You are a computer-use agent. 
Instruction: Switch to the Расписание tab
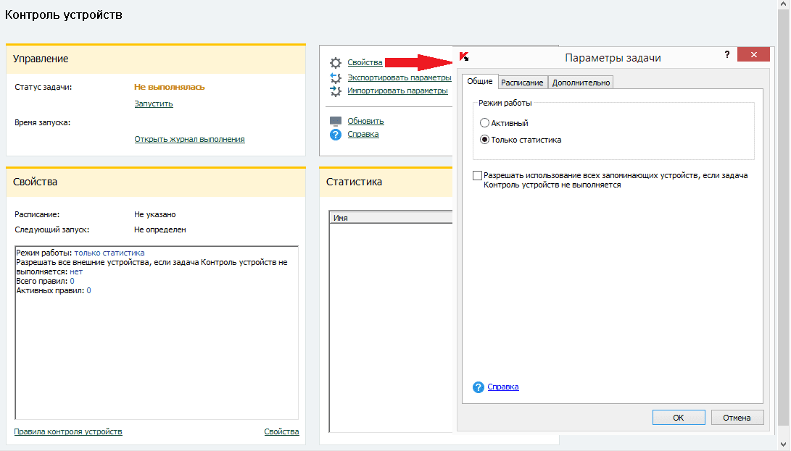tap(522, 83)
